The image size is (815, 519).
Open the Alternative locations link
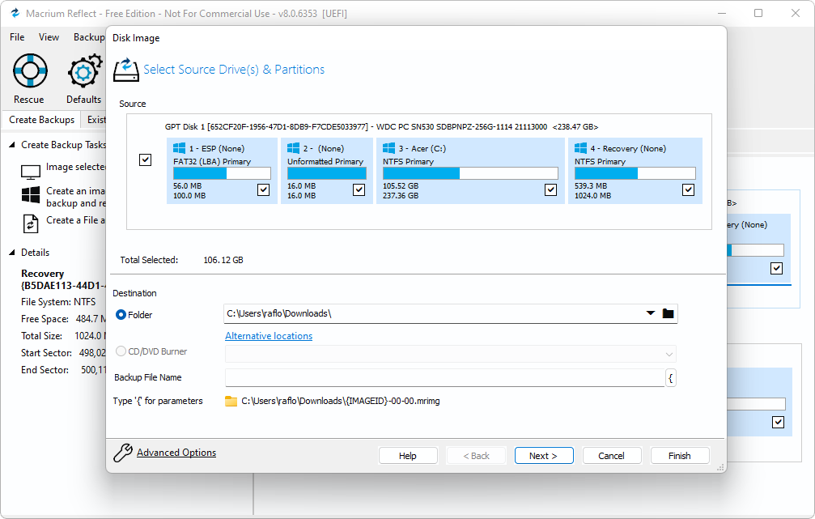click(268, 335)
